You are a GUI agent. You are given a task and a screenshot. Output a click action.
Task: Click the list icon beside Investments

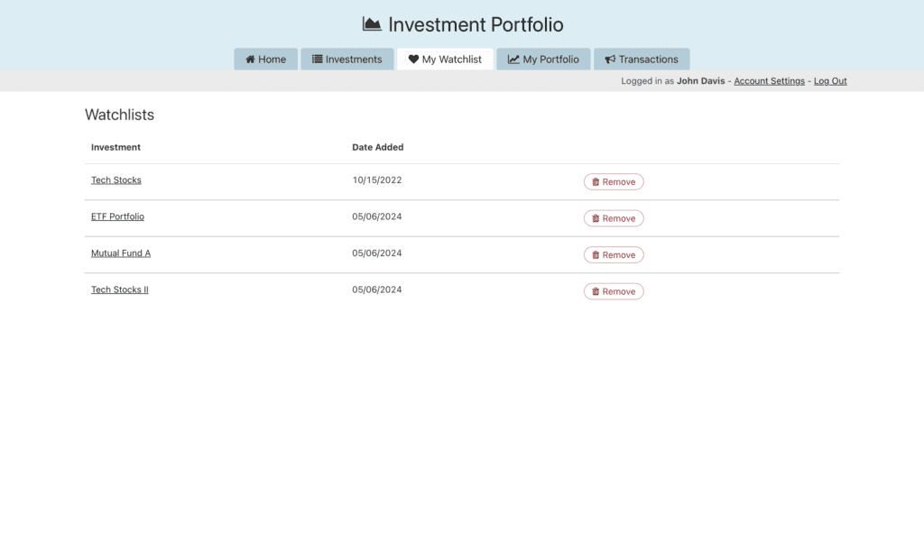click(318, 60)
